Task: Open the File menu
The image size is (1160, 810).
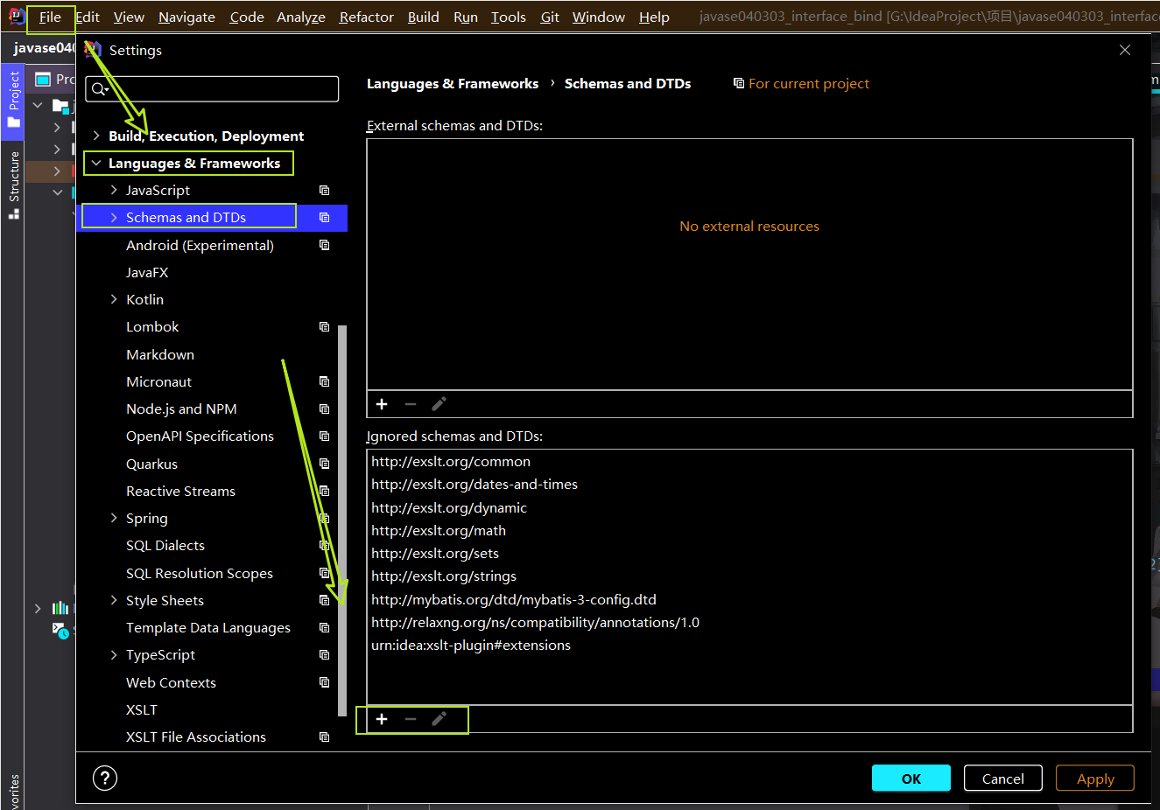Action: 49,16
